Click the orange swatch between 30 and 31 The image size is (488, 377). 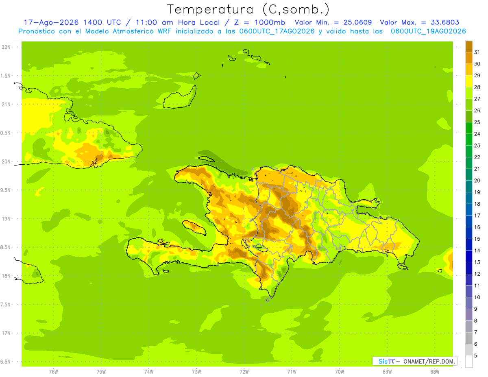[469, 58]
